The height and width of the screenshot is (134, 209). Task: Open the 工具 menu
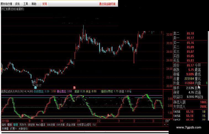[x=26, y=4]
